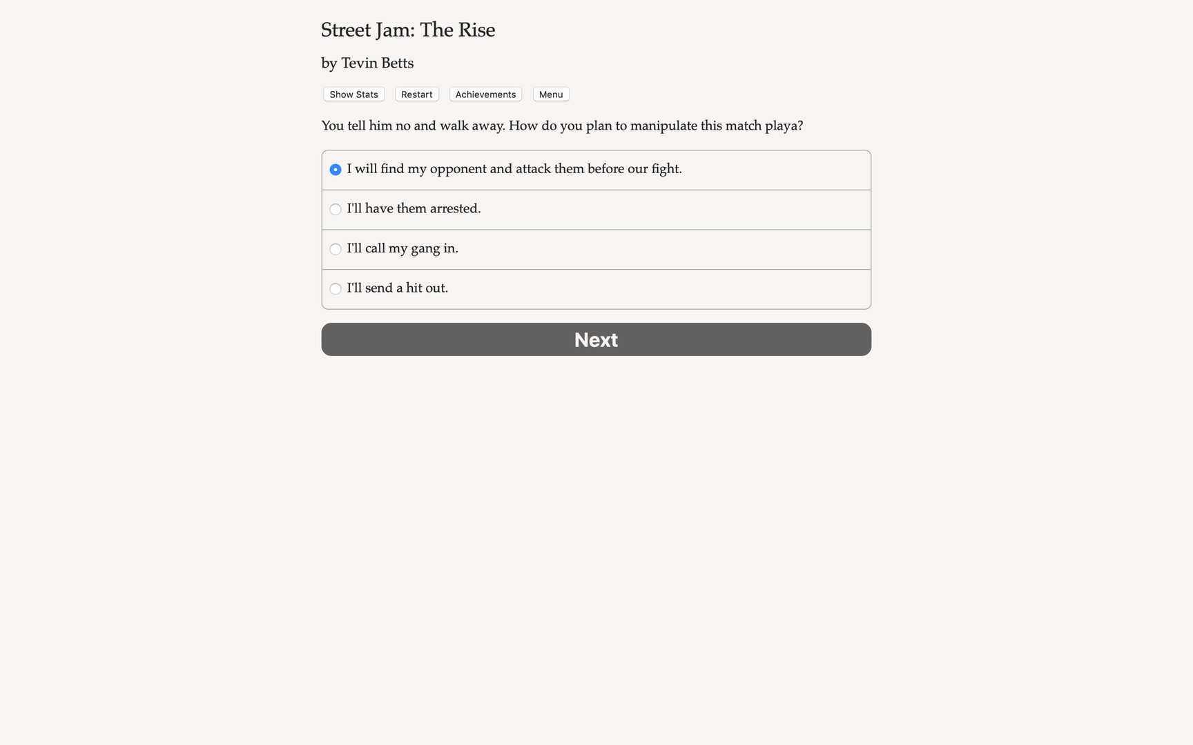Image resolution: width=1193 pixels, height=745 pixels.
Task: Advance the story with Next
Action: [595, 339]
